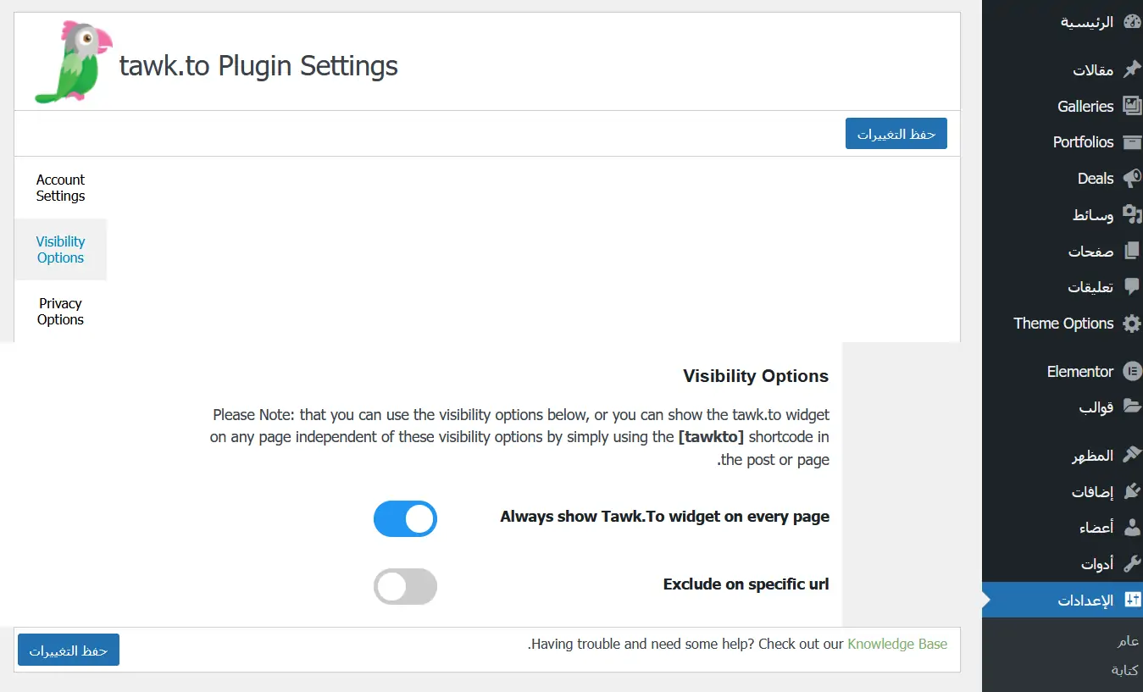Open the Account Settings tab

pyautogui.click(x=60, y=188)
